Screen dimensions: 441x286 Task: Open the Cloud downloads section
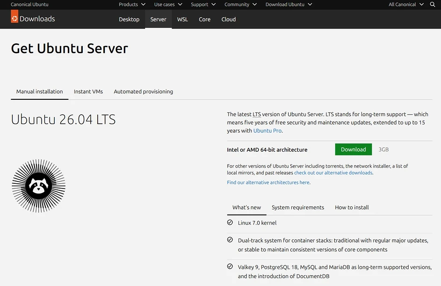[x=228, y=20]
